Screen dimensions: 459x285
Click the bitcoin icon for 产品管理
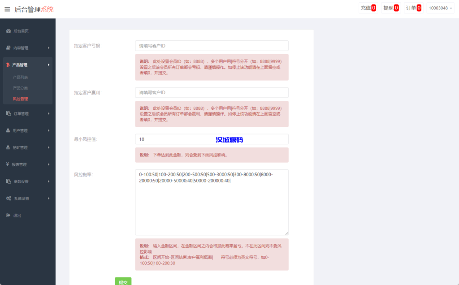pyautogui.click(x=8, y=65)
